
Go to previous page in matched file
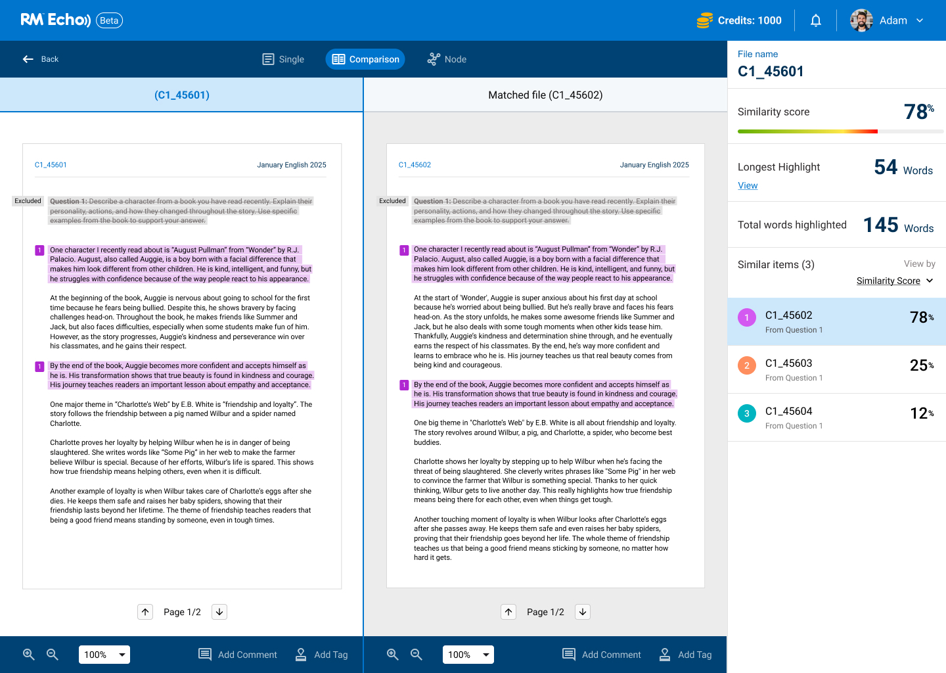[x=508, y=612]
